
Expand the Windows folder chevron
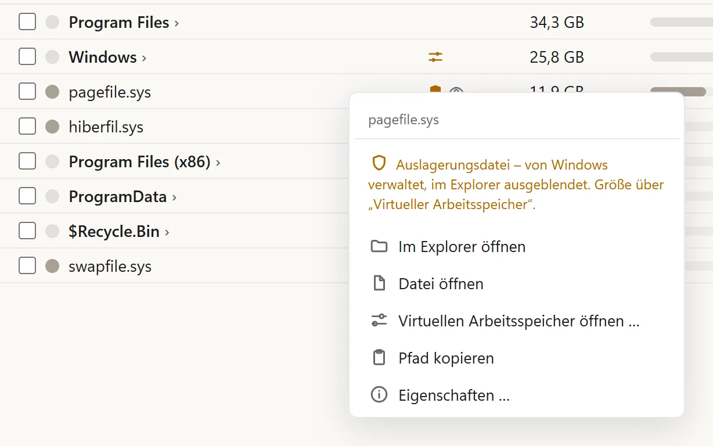[x=144, y=58]
